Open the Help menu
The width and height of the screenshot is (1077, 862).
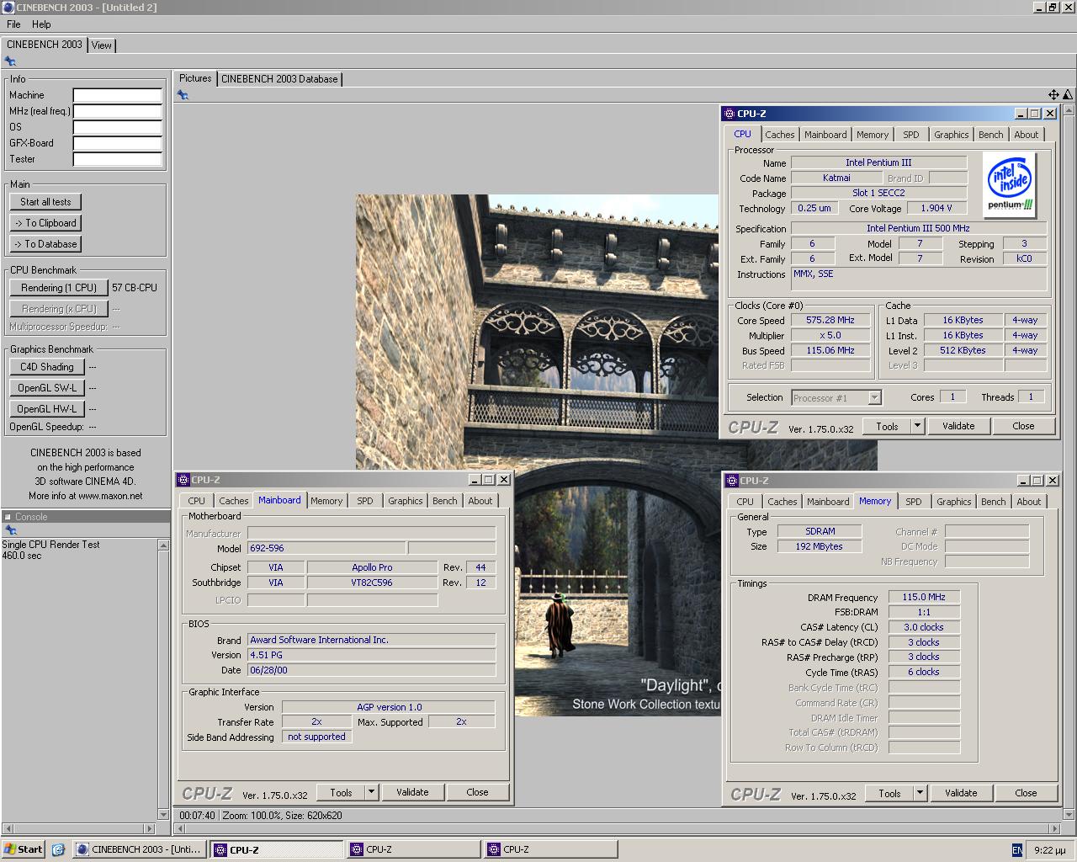click(x=41, y=24)
